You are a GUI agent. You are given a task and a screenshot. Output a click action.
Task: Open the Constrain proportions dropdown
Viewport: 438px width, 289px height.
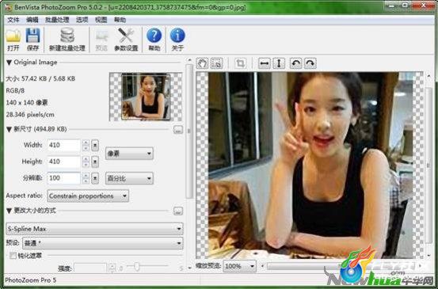pos(88,196)
